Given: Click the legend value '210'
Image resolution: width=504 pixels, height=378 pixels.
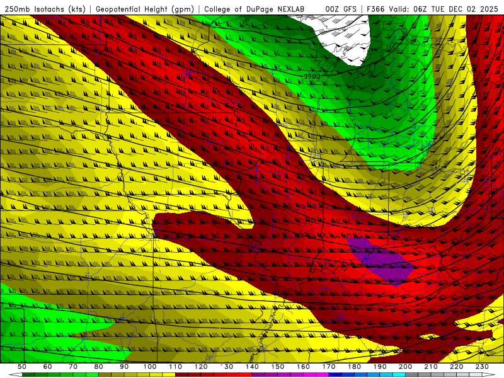Looking at the screenshot, I should pyautogui.click(x=431, y=367).
